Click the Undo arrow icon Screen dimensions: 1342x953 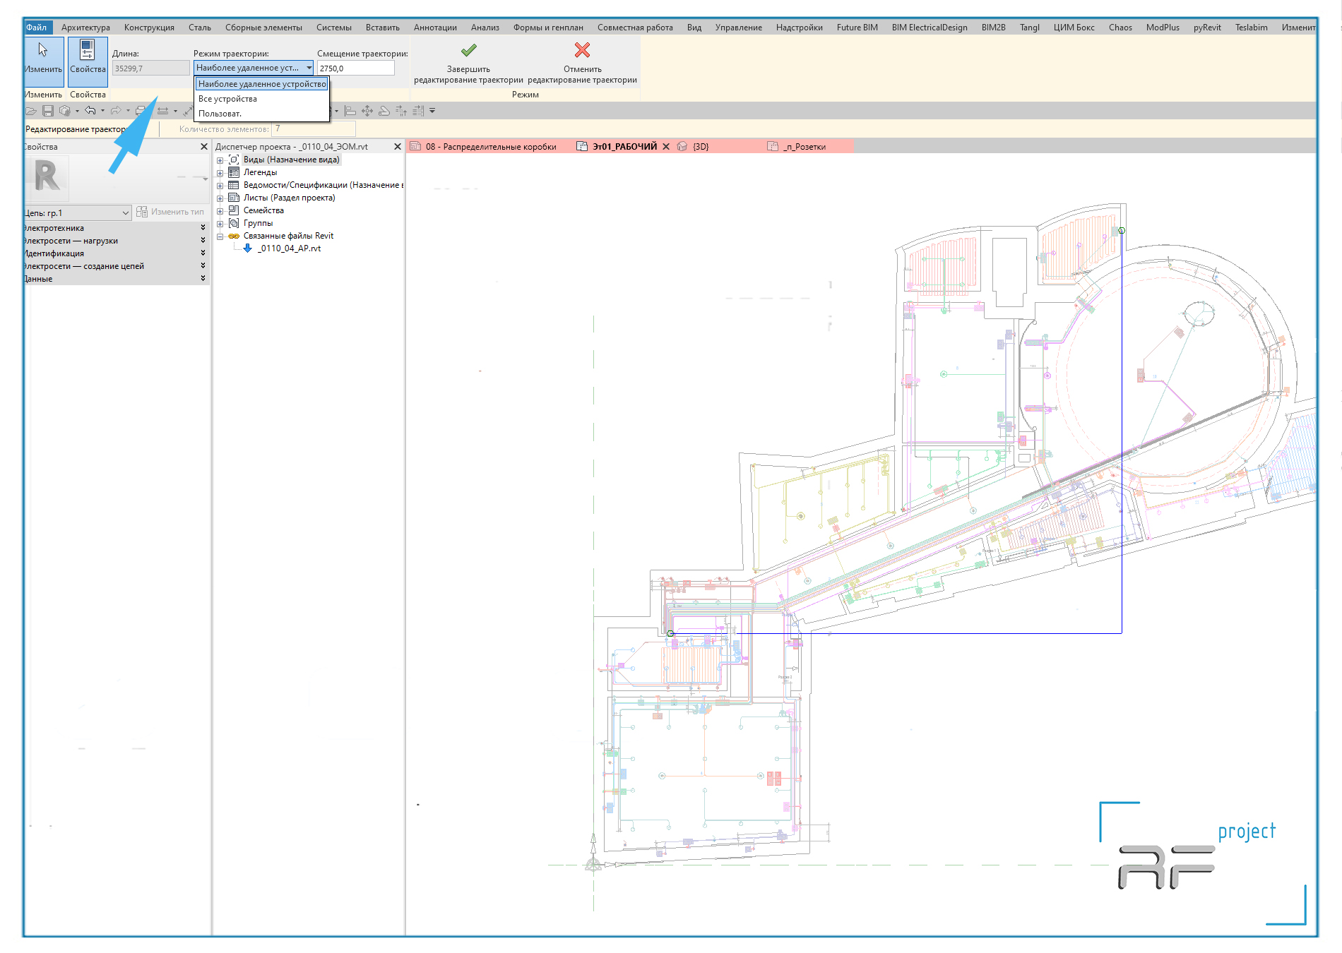(90, 111)
